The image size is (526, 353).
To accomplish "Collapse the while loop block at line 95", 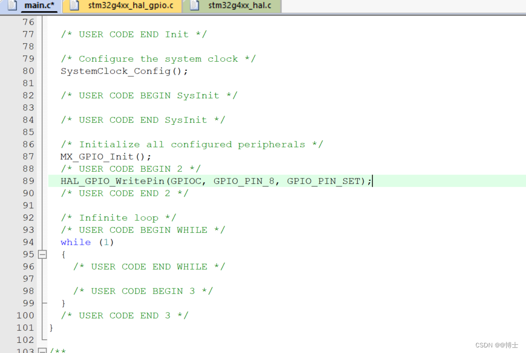I will tap(42, 255).
